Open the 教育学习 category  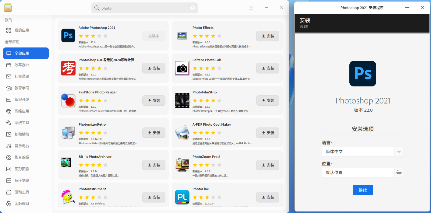pyautogui.click(x=26, y=88)
